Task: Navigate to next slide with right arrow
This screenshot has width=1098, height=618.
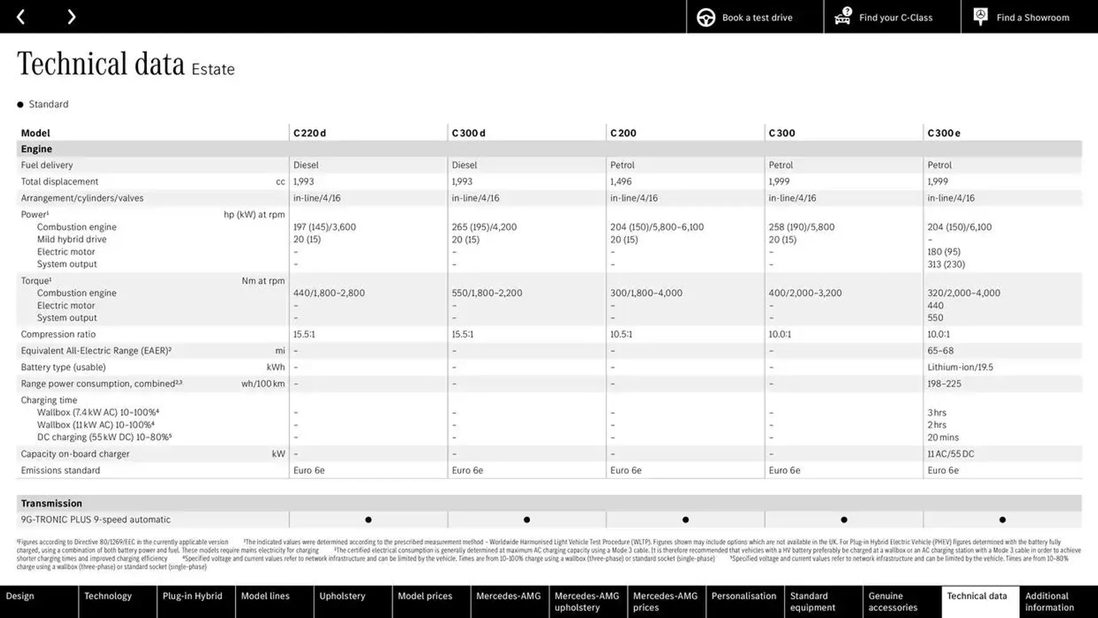Action: pos(71,17)
